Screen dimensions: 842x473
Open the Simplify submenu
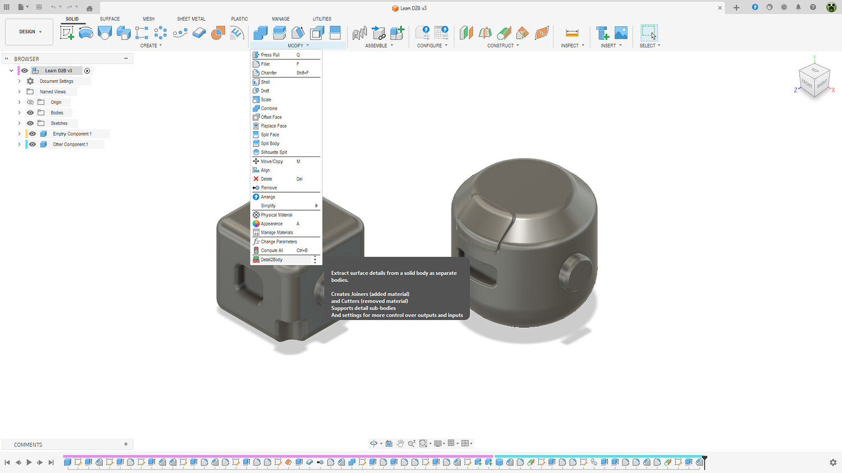(x=286, y=206)
